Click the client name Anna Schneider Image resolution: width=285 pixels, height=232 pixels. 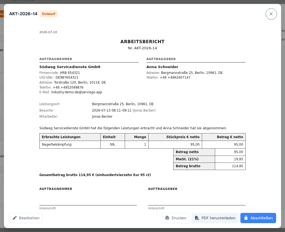162,67
